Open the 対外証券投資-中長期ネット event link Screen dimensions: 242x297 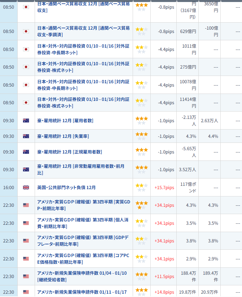point(83,49)
